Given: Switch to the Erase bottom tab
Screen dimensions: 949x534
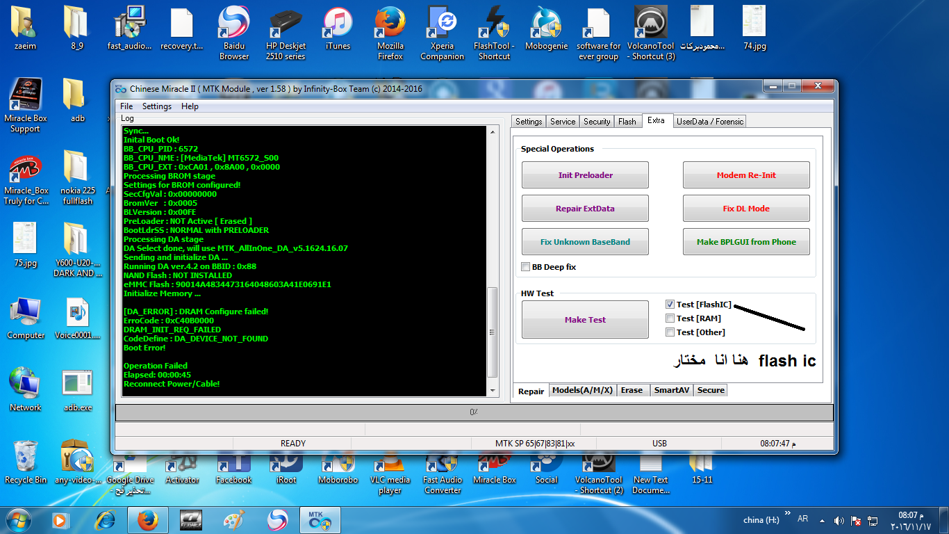Looking at the screenshot, I should click(x=632, y=391).
